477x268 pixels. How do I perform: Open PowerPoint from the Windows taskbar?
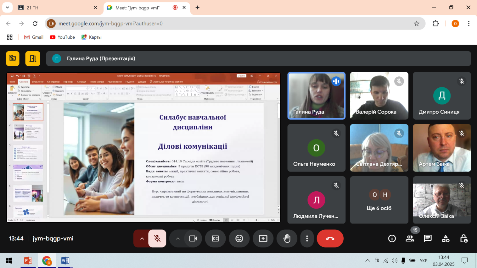pyautogui.click(x=28, y=260)
